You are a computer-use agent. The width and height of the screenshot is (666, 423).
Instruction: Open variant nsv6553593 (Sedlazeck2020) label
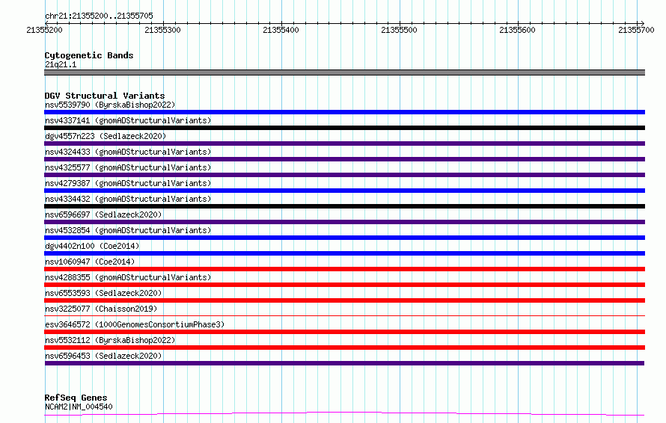[x=103, y=293]
